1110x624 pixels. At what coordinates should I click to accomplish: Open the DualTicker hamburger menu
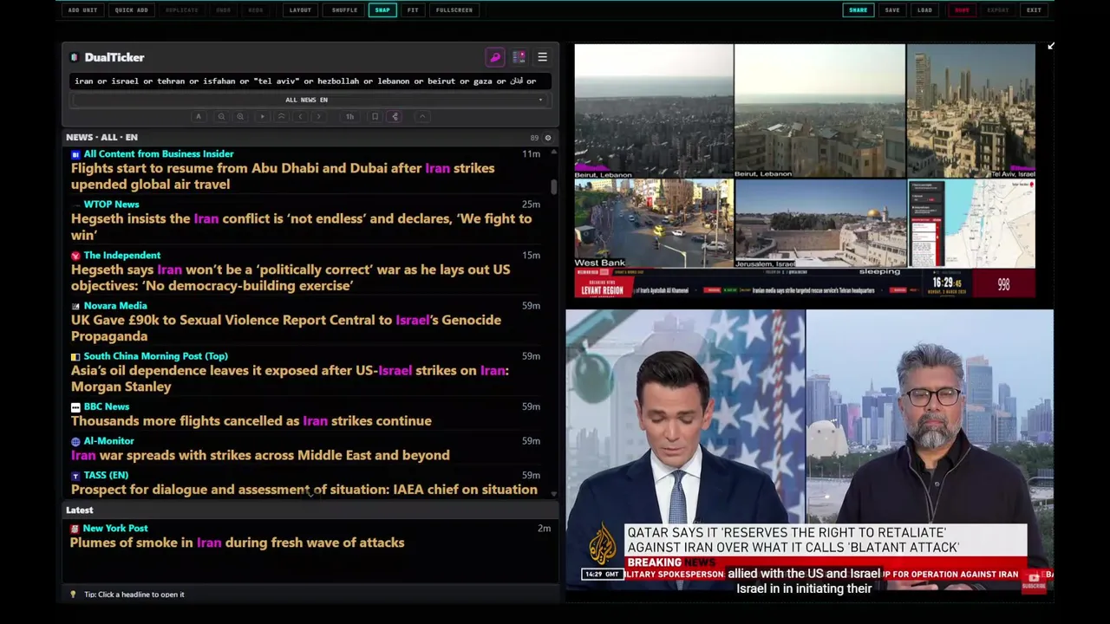[x=542, y=57]
